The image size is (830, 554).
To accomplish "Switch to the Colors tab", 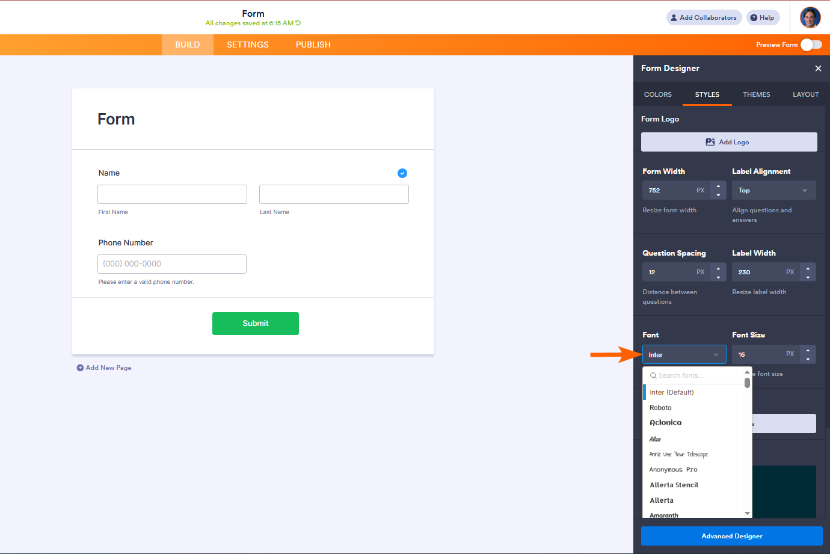I will [657, 94].
